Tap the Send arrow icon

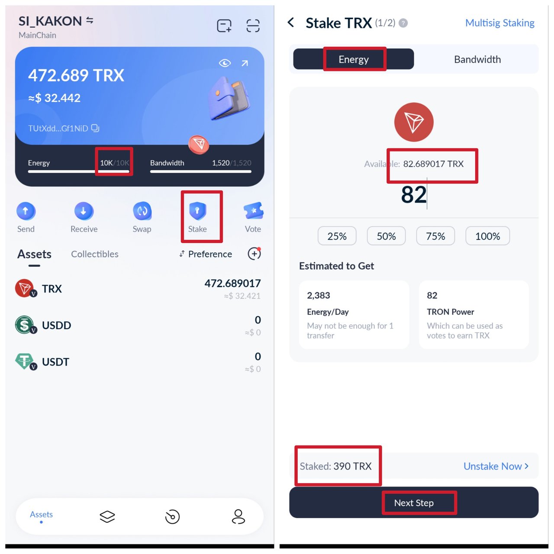pyautogui.click(x=26, y=211)
